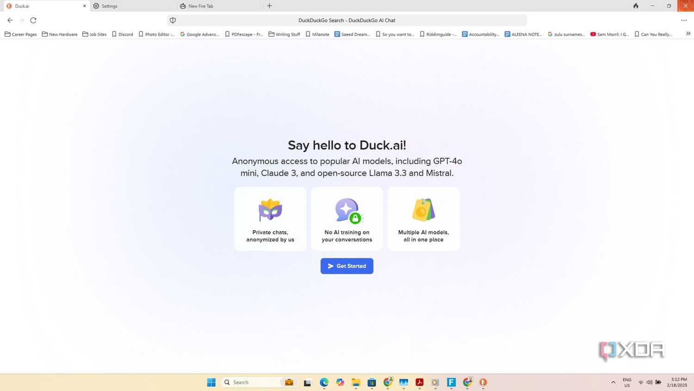Open Microsoft Store from the taskbar
The height and width of the screenshot is (391, 694).
coord(372,382)
